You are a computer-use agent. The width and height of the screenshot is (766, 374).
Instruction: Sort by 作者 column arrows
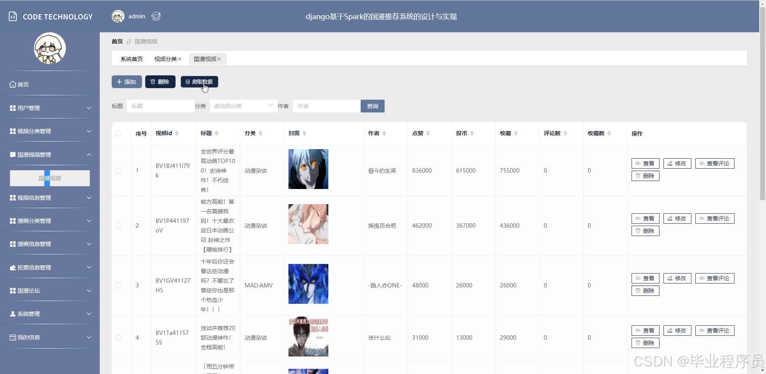[384, 133]
